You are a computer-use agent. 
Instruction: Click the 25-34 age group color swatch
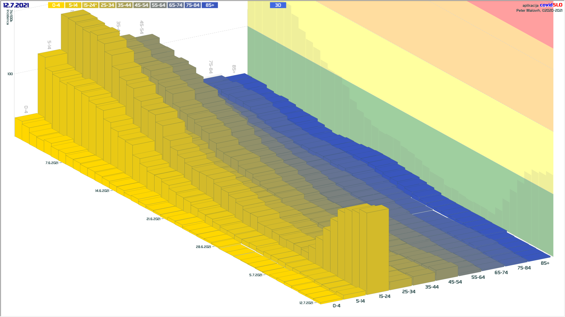[x=107, y=5]
